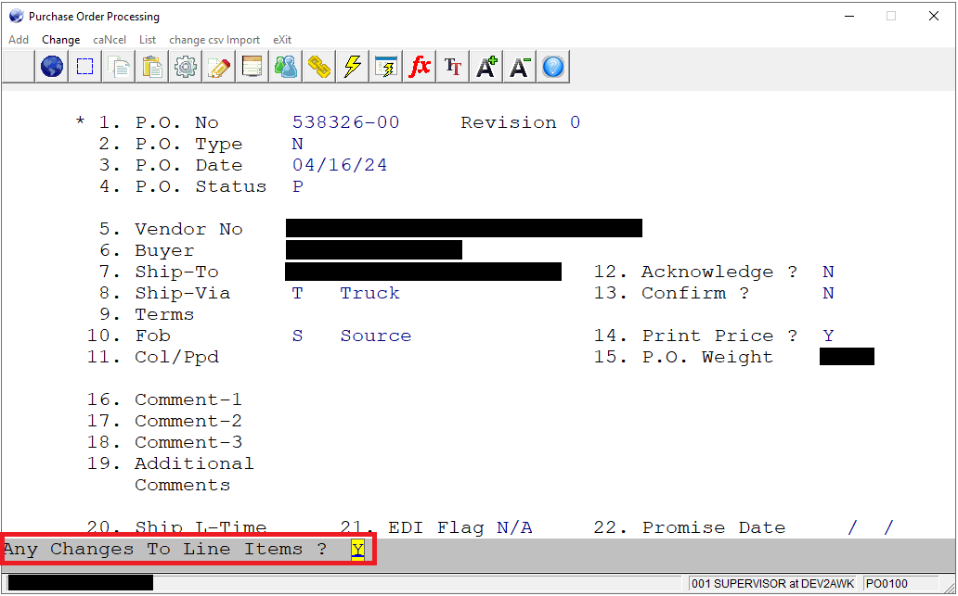Open the eXit menu
Screen dimensions: 958x596
click(282, 40)
